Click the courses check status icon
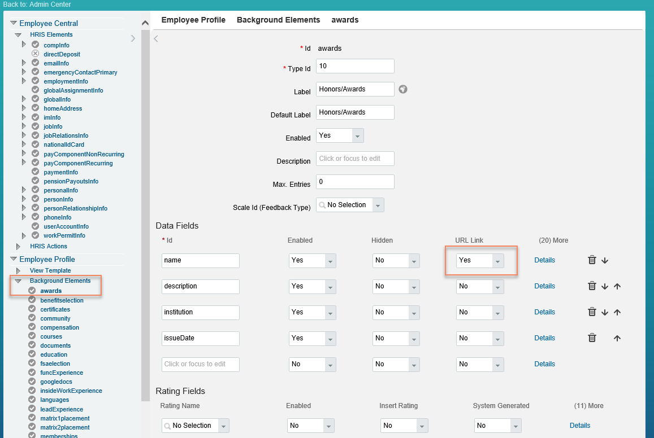The image size is (654, 438). point(32,336)
